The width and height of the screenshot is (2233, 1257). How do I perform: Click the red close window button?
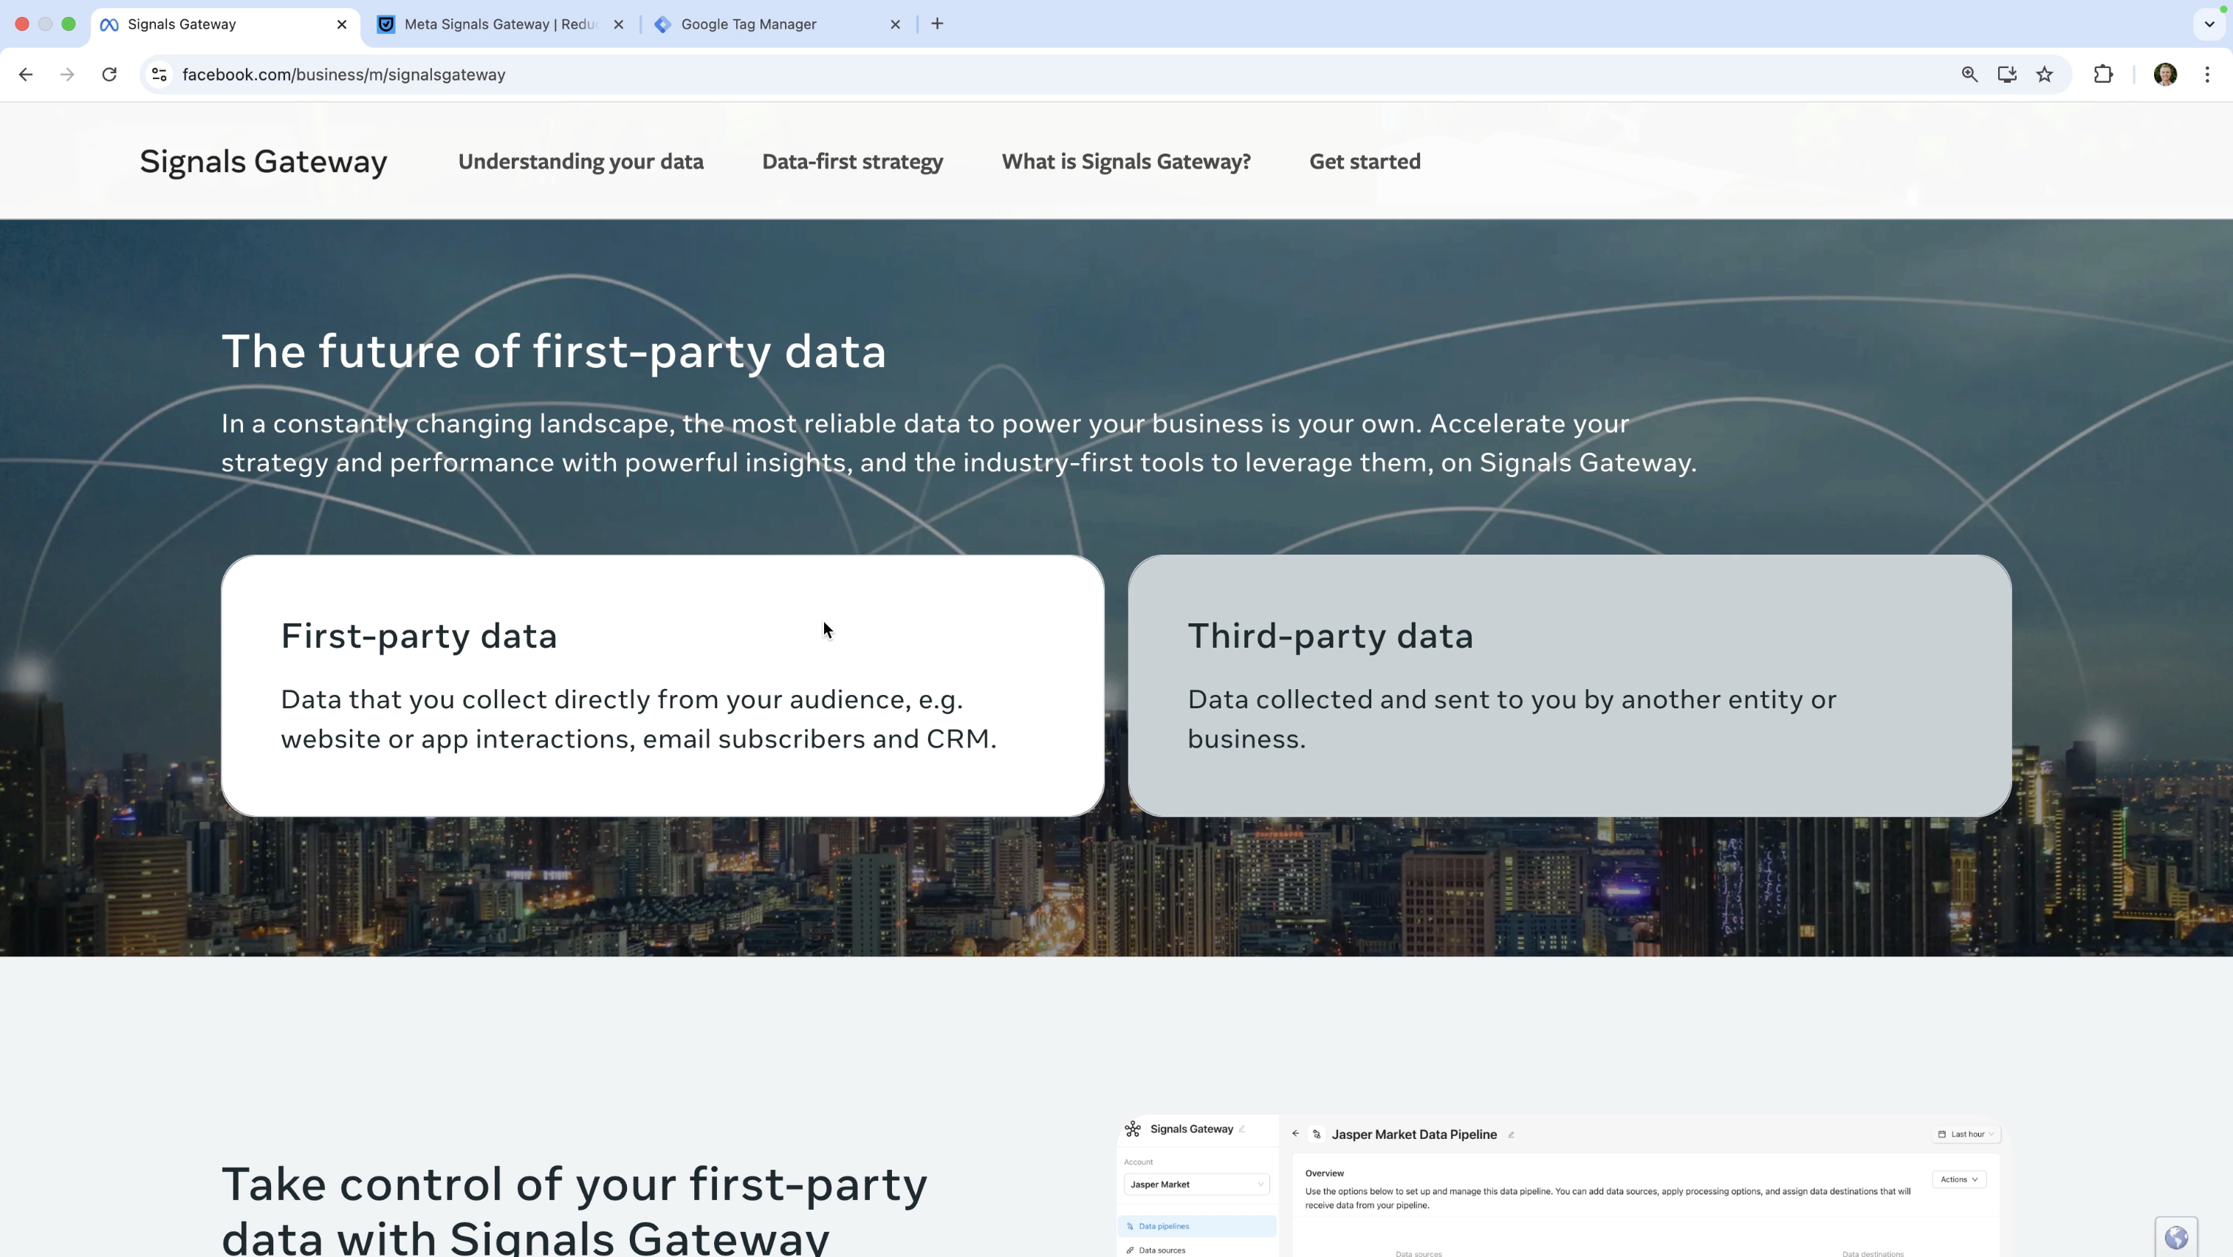[x=23, y=24]
